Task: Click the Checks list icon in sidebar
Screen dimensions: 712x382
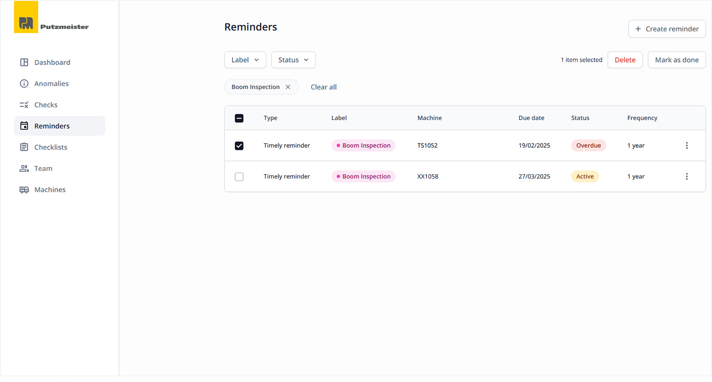Action: [24, 105]
